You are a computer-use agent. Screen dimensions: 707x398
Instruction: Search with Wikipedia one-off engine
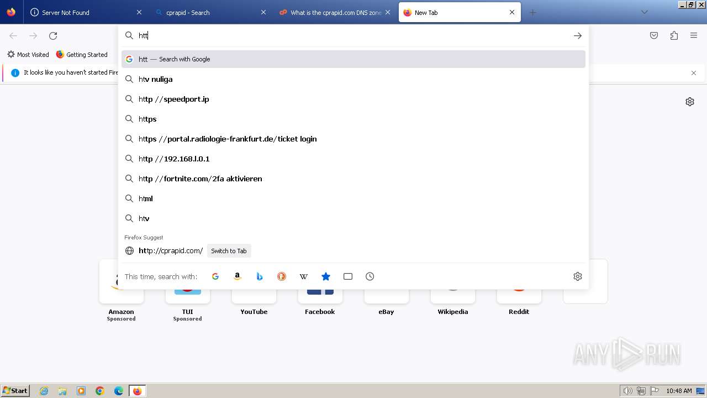pyautogui.click(x=304, y=276)
